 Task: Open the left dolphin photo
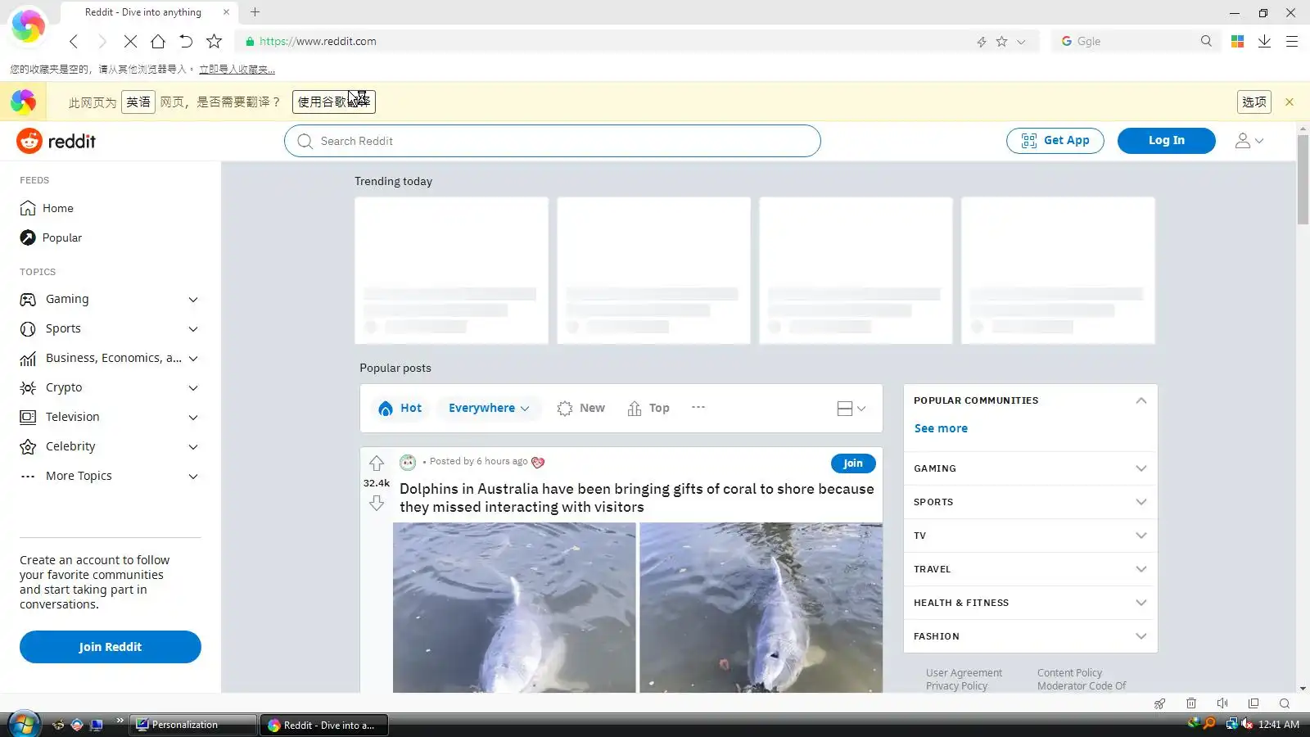coord(514,608)
